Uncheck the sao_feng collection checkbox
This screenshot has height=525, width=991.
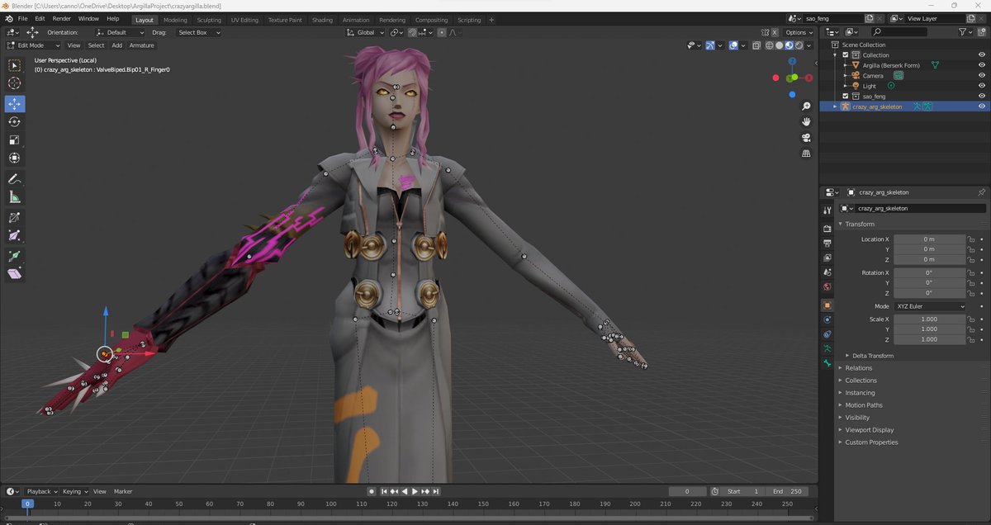point(845,97)
